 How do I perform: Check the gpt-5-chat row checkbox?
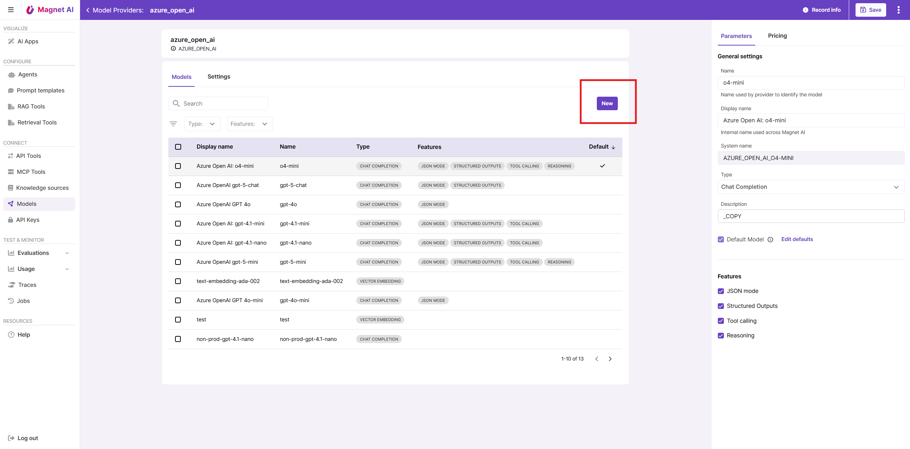(x=178, y=185)
